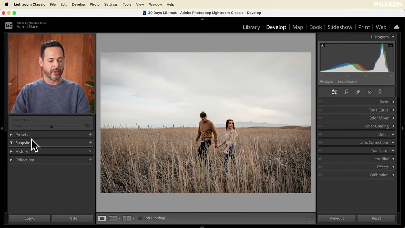
Task: Select the Red Eye correction tool
Action: (369, 92)
